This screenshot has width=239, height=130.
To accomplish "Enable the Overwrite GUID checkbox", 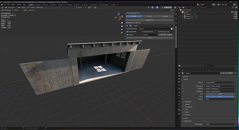I will [x=143, y=32].
